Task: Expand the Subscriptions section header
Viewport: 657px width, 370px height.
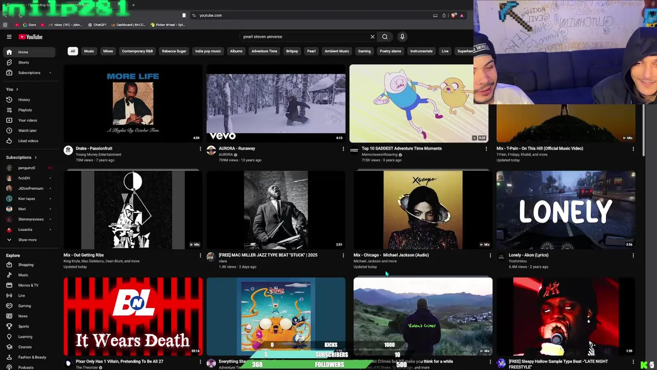Action: 21,157
